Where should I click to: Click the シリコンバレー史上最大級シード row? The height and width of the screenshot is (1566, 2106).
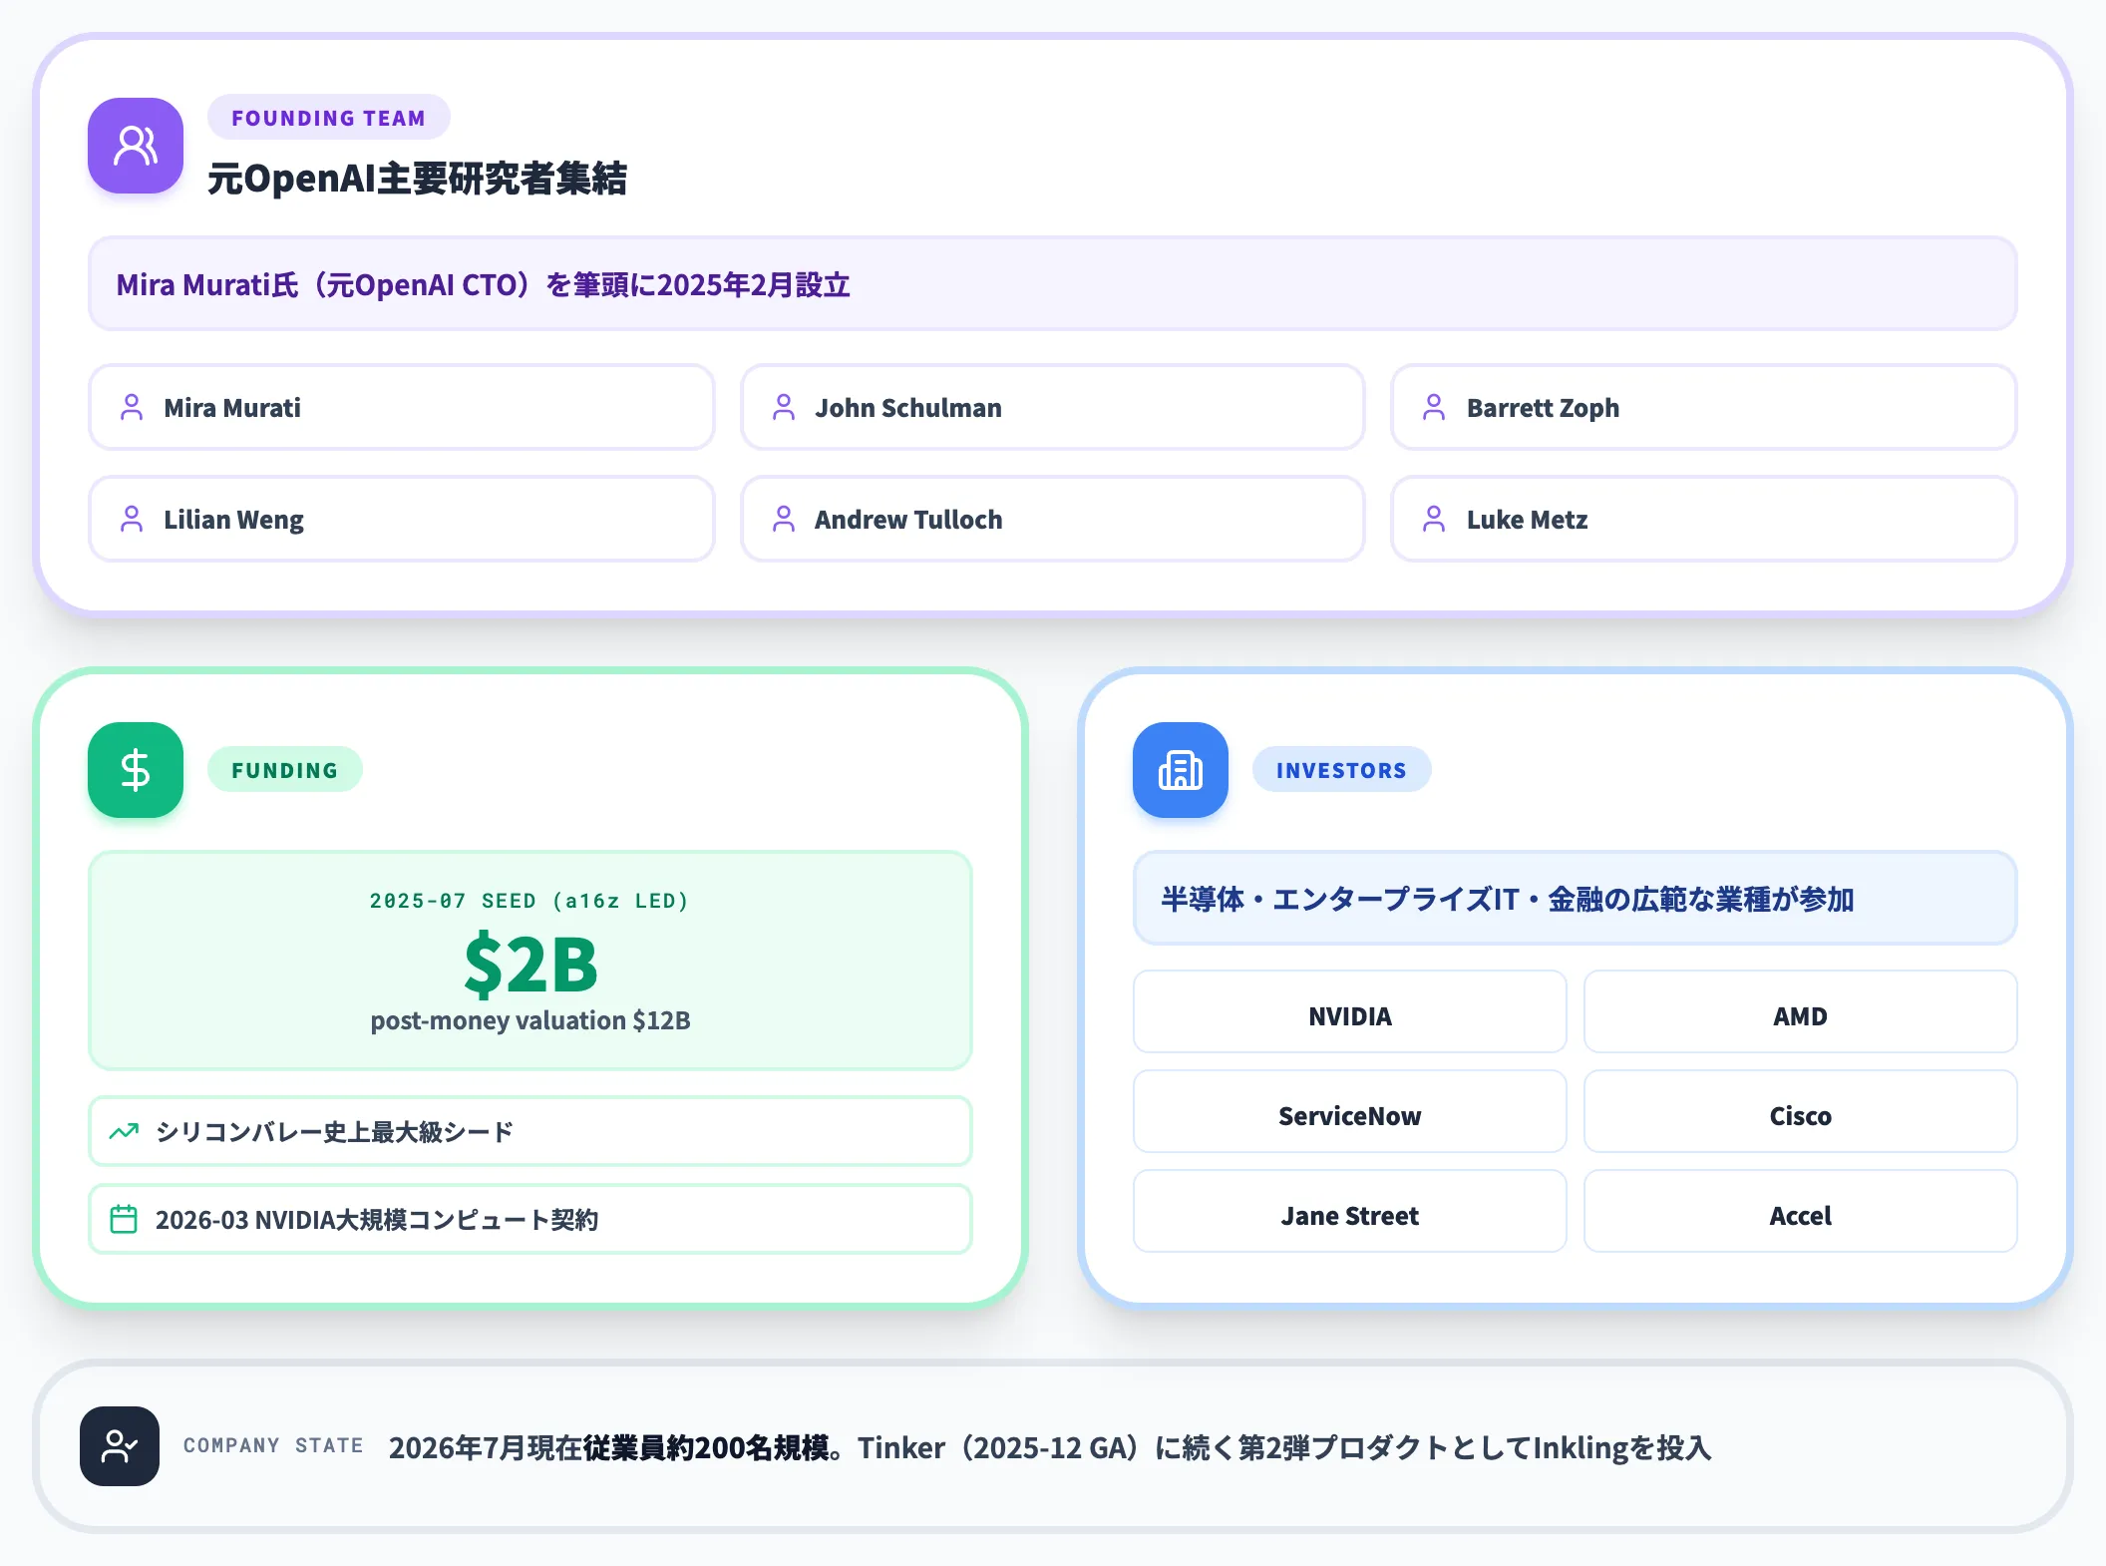[x=530, y=1131]
